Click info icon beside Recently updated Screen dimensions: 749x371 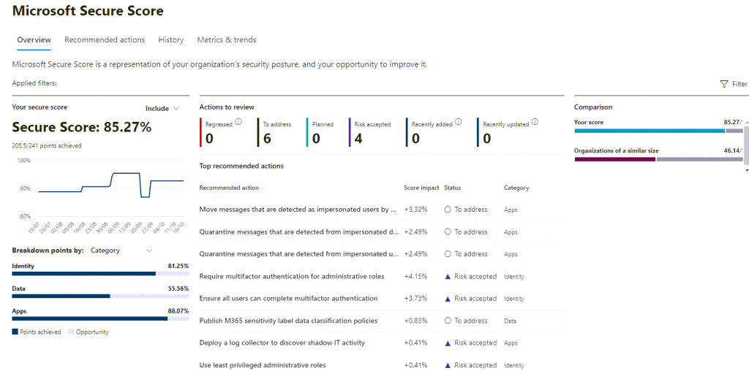tap(535, 122)
